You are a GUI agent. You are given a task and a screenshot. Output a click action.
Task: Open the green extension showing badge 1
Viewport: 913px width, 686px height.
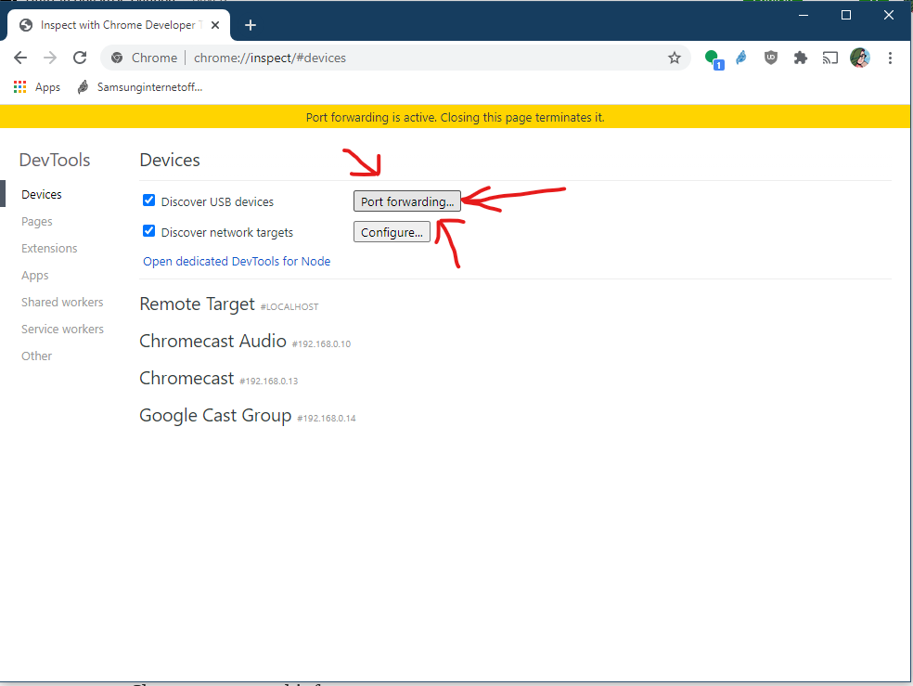712,57
